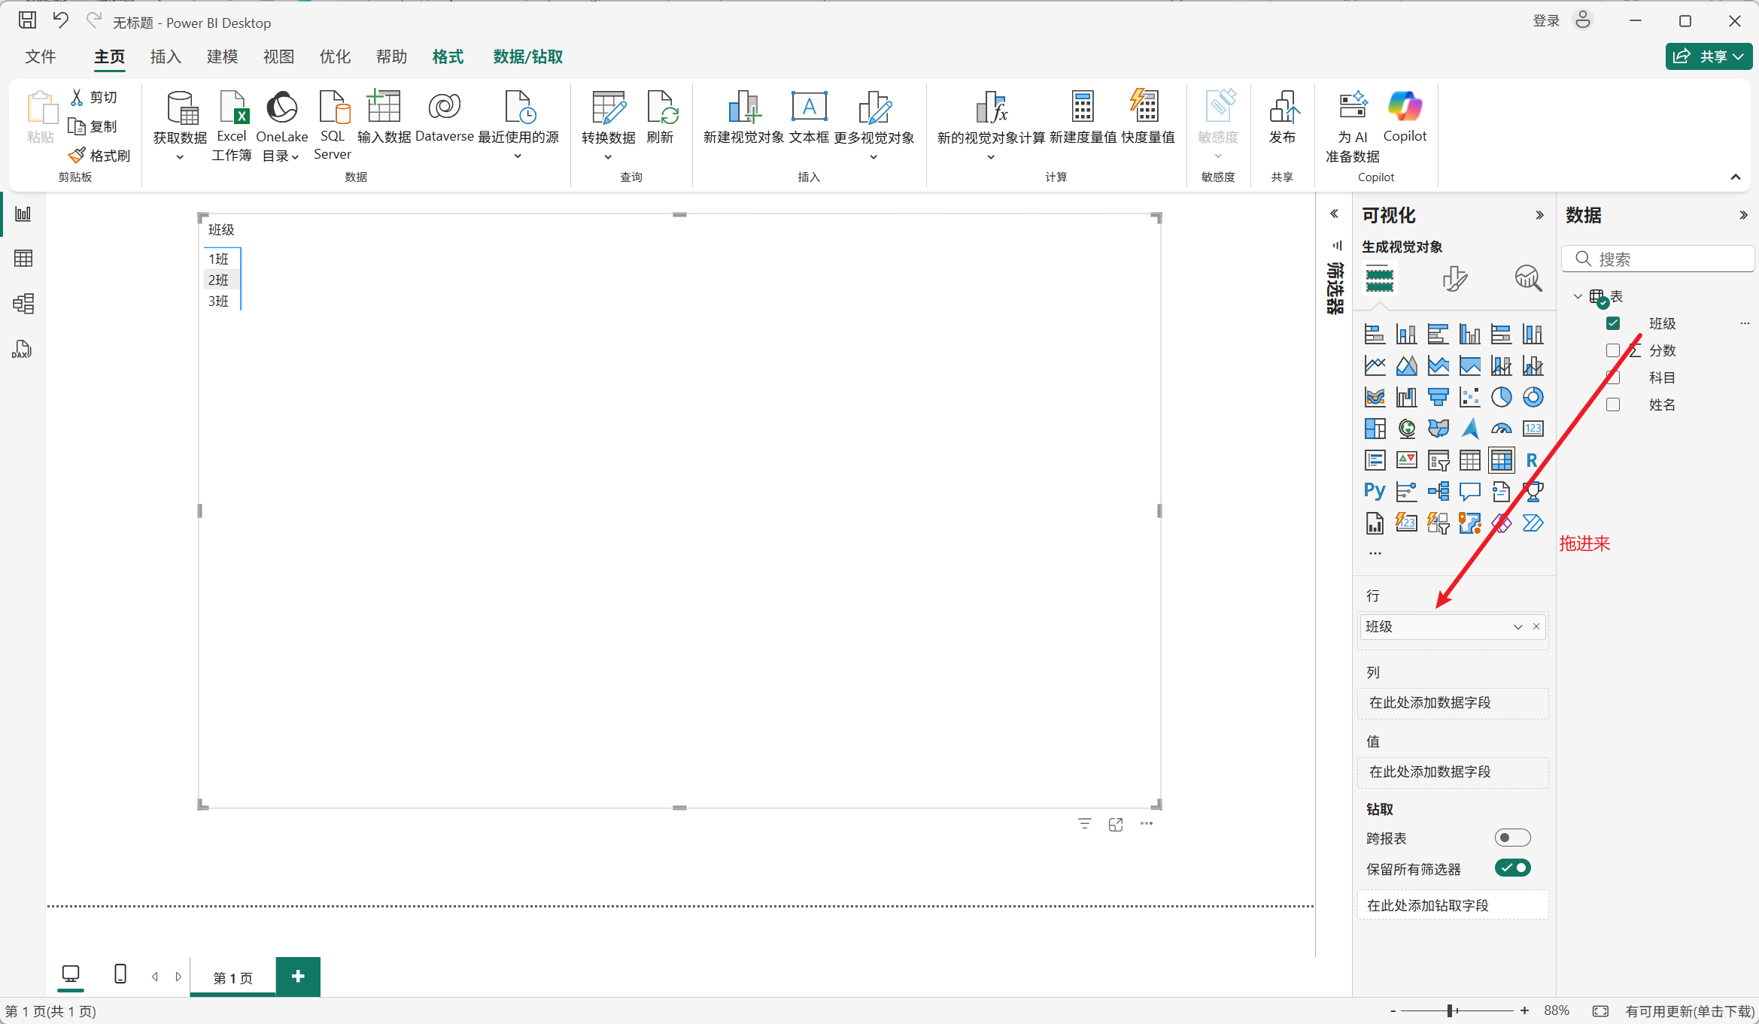Click the zoom slider in status bar
Image resolution: width=1759 pixels, height=1024 pixels.
pos(1450,1011)
